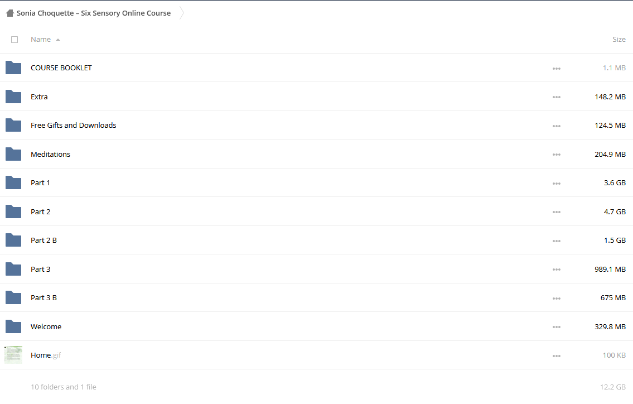Open the Part 1 folder name
Image resolution: width=633 pixels, height=404 pixels.
point(40,182)
